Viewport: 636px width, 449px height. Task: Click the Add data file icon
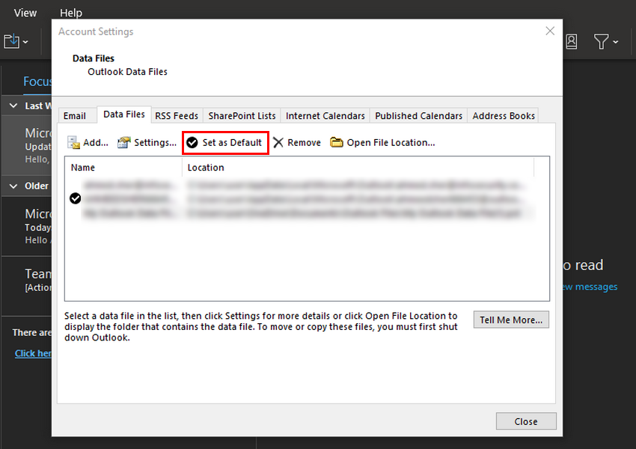pyautogui.click(x=87, y=142)
